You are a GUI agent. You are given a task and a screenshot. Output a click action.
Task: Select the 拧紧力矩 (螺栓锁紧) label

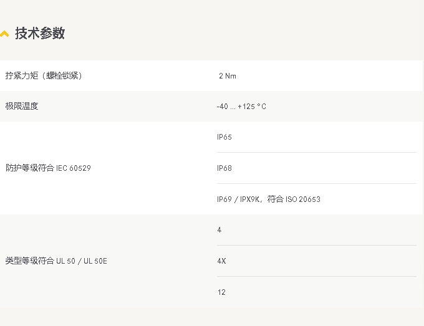tap(44, 75)
